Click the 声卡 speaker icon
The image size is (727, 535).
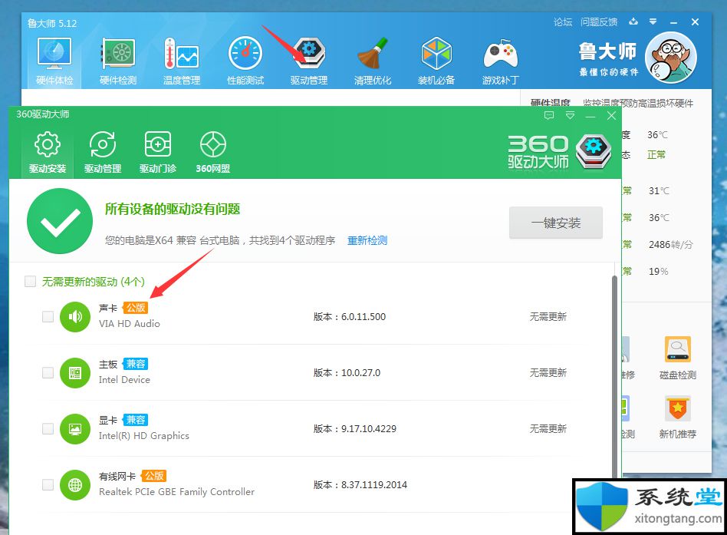[75, 317]
